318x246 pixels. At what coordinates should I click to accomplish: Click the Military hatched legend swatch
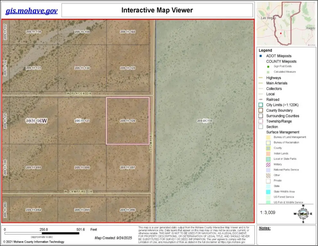pyautogui.click(x=268, y=164)
